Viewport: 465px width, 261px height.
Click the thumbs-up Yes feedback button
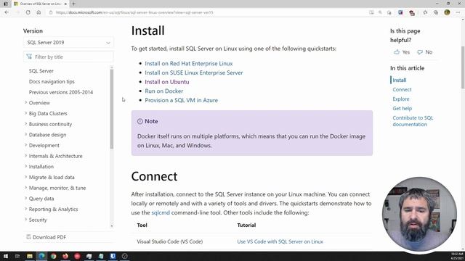click(402, 52)
